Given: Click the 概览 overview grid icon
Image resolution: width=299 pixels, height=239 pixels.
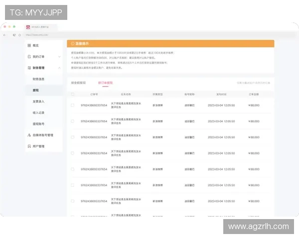Looking at the screenshot, I should tap(29, 45).
